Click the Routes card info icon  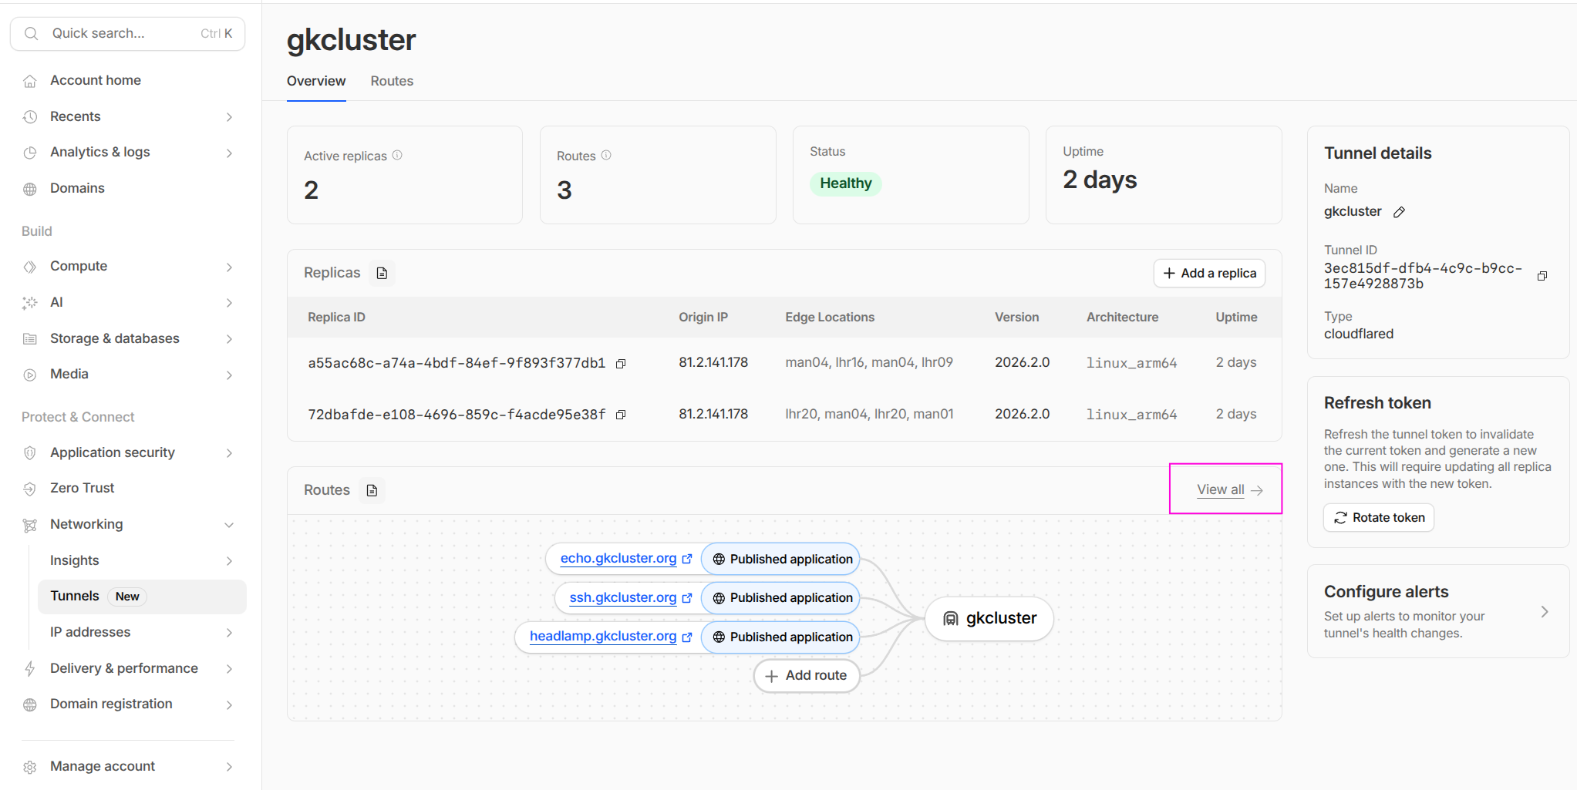pos(606,155)
